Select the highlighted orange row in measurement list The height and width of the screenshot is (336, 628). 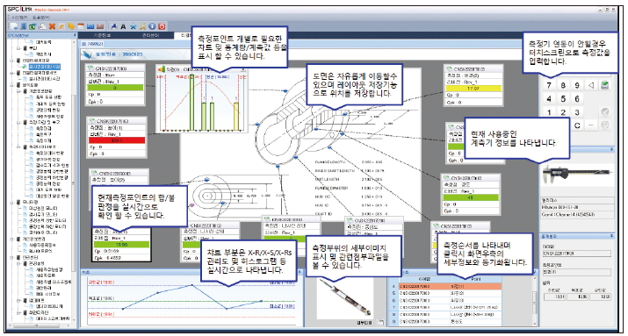(x=446, y=286)
